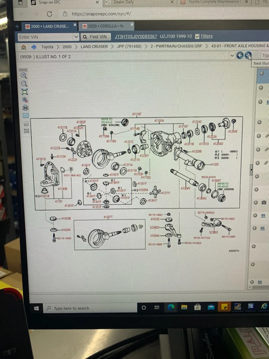Viewport: 269px width, 359px height.
Task: Go to JPP (791450) in breadcrumb
Action: 129,46
